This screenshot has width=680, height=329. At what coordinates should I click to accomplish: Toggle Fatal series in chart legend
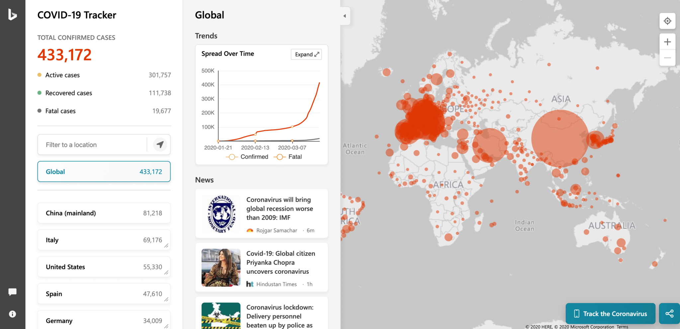[288, 157]
